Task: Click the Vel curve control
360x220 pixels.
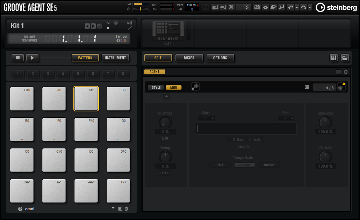Action: [130, 28]
